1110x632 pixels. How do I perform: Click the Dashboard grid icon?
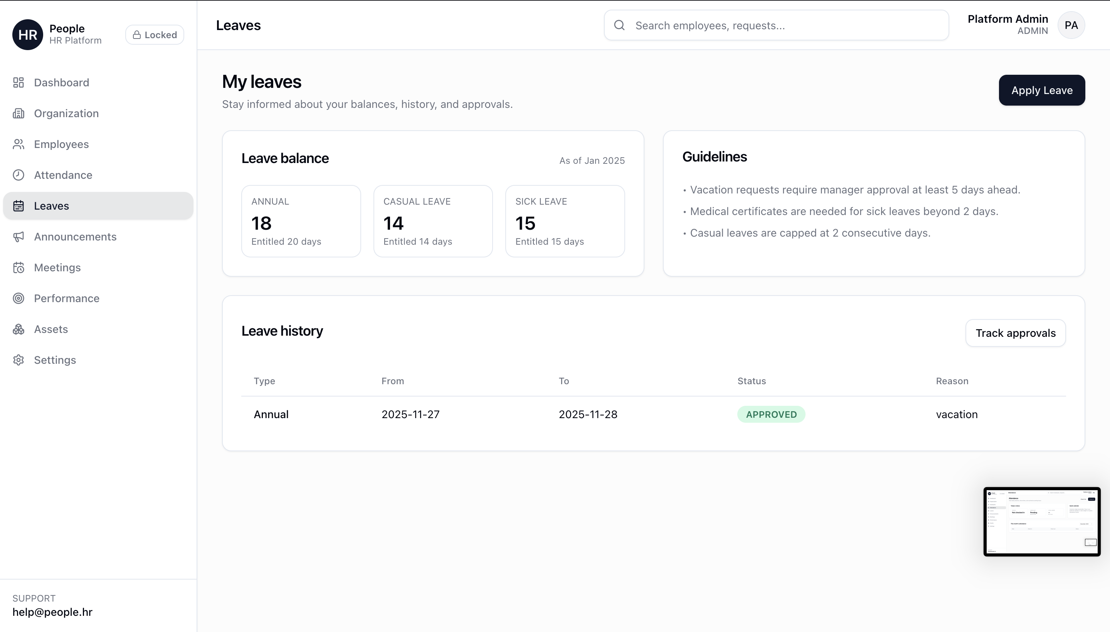coord(18,82)
